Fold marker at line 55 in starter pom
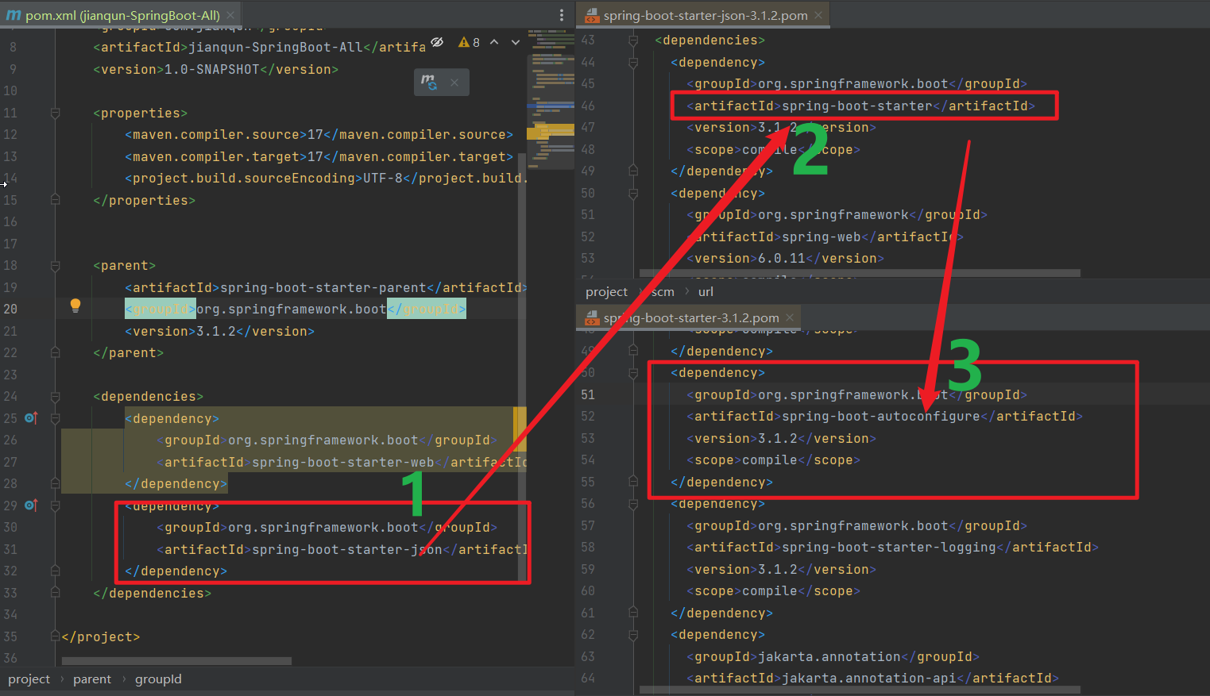 (x=633, y=482)
